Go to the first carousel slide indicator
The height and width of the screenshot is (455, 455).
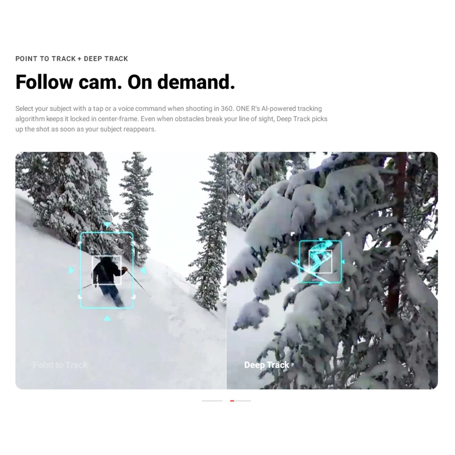(x=212, y=401)
